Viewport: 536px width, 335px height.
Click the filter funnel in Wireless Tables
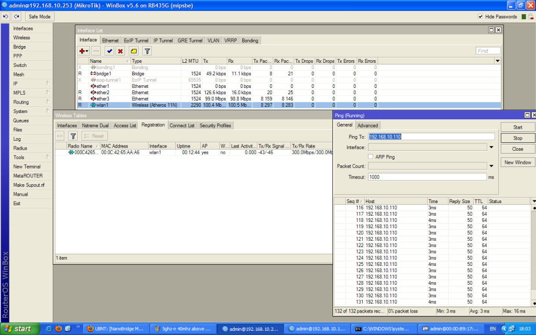73,136
